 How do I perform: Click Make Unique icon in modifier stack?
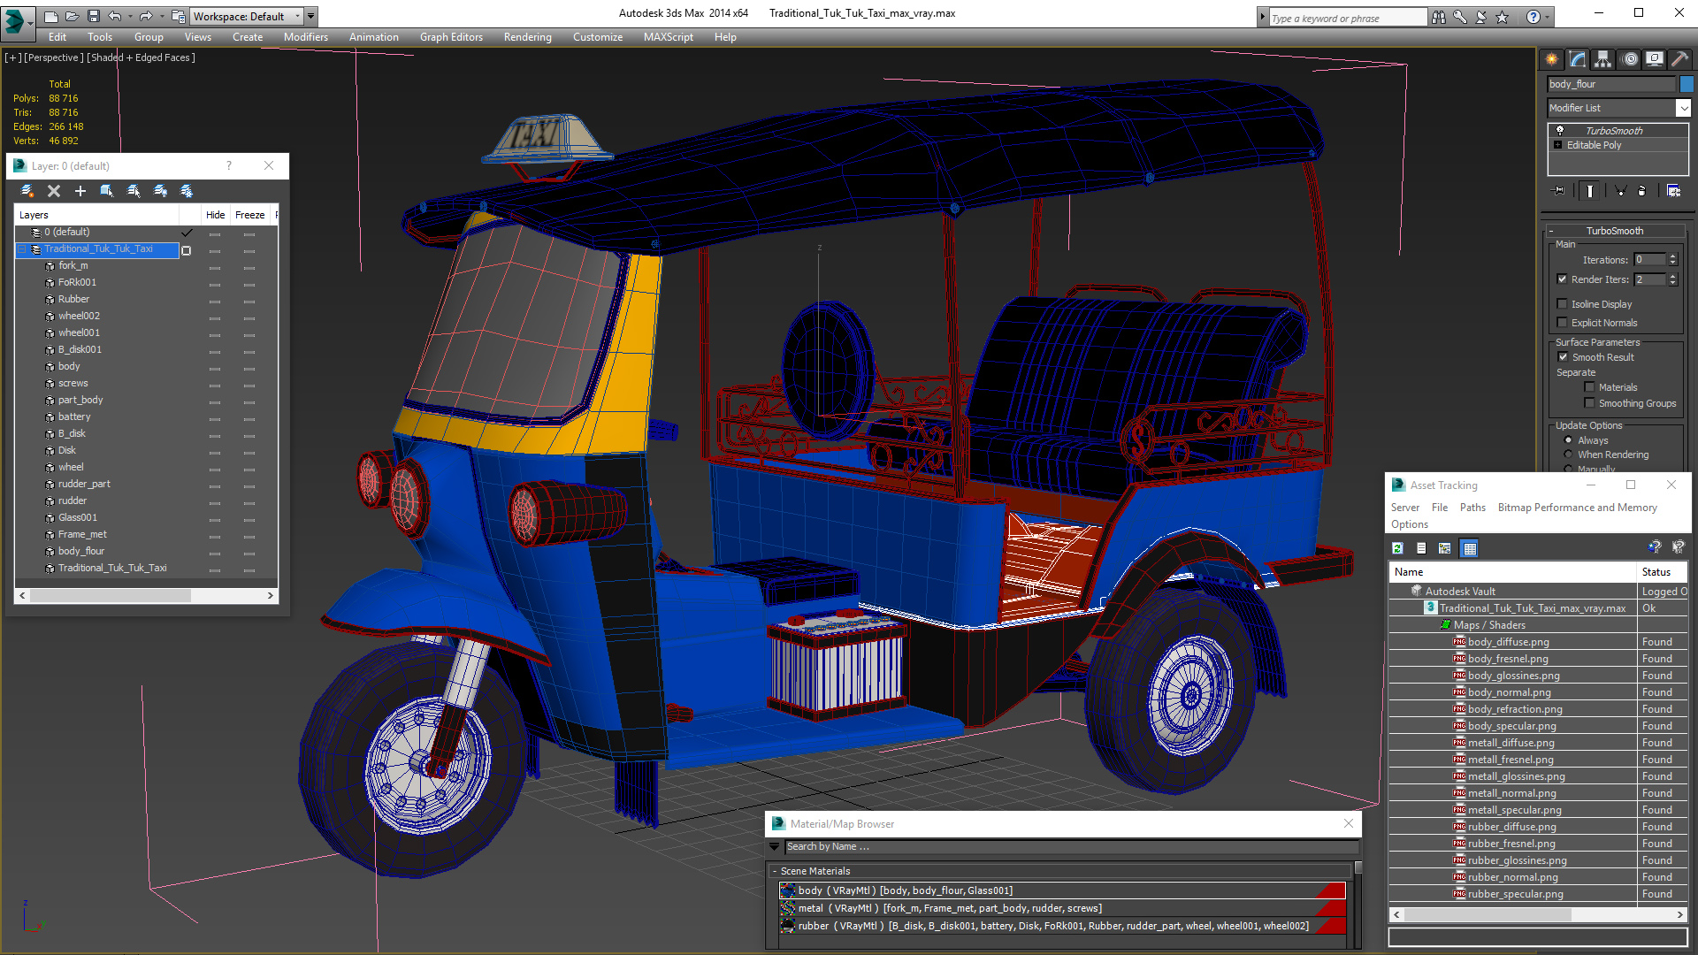1620,190
